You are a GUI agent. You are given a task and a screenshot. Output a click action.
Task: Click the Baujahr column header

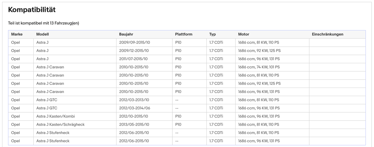(x=126, y=34)
